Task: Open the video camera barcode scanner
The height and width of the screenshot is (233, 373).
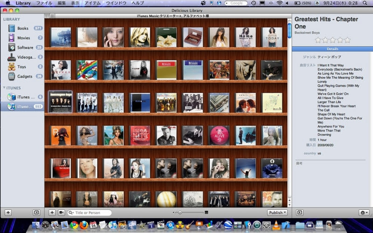Action: click(61, 212)
